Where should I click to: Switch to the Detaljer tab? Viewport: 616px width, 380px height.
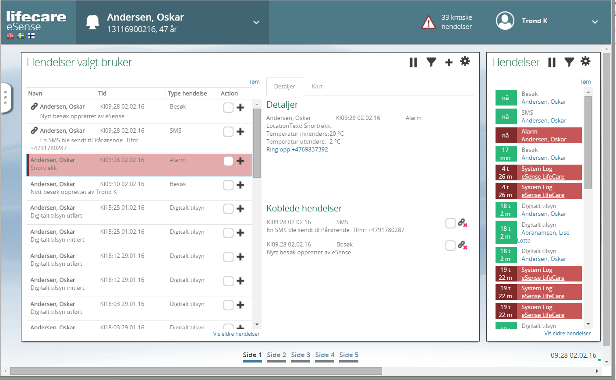(x=284, y=86)
